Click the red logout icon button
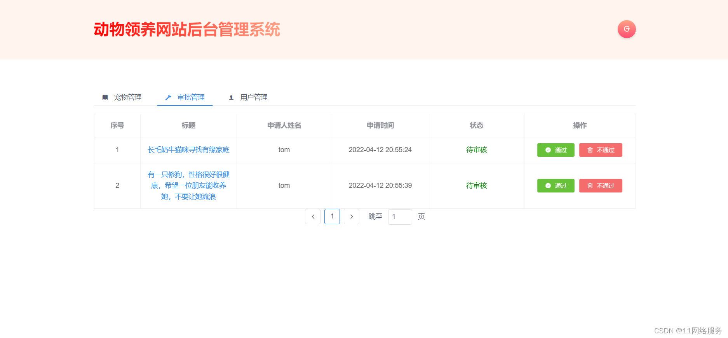 627,29
